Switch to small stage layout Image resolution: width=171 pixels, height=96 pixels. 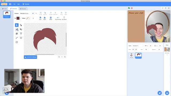(x=162, y=8)
